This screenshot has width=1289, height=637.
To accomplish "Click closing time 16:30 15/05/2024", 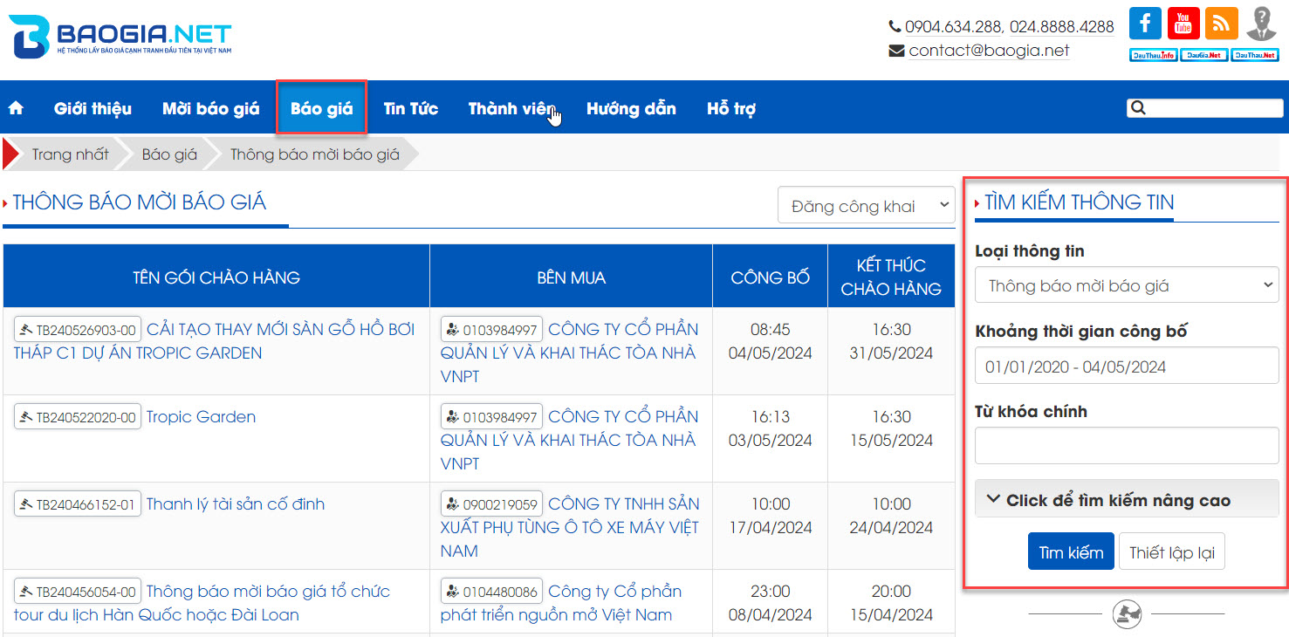I will pos(891,428).
